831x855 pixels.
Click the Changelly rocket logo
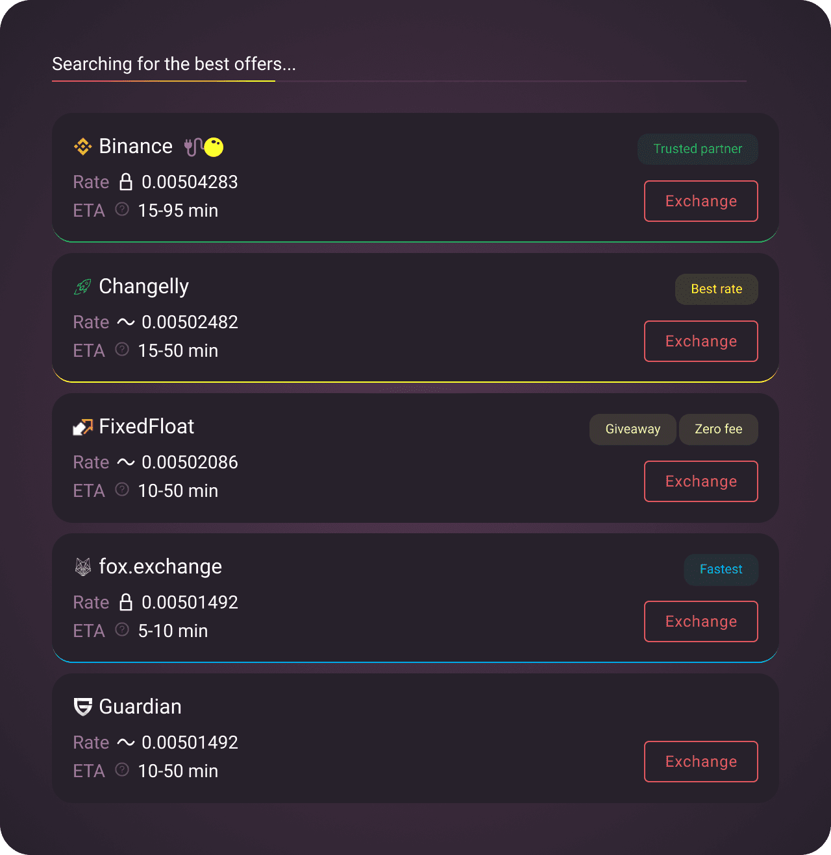tap(82, 287)
